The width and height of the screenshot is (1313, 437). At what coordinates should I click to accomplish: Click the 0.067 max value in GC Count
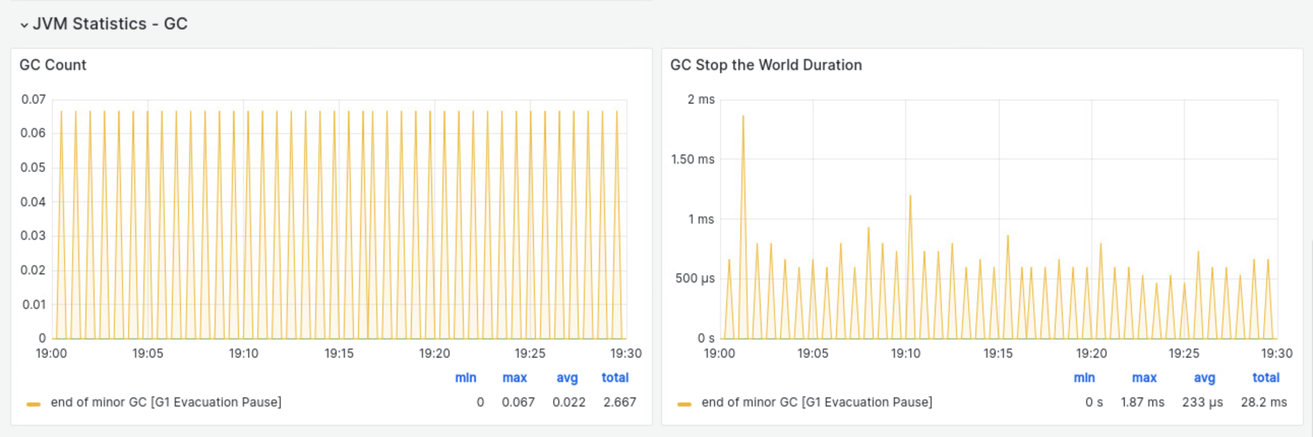pos(518,402)
